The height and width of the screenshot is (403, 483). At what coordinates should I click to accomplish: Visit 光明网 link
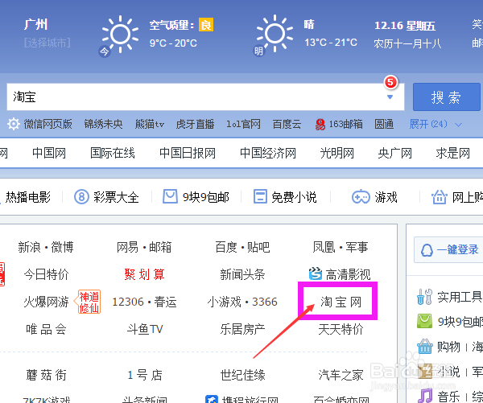tap(337, 153)
